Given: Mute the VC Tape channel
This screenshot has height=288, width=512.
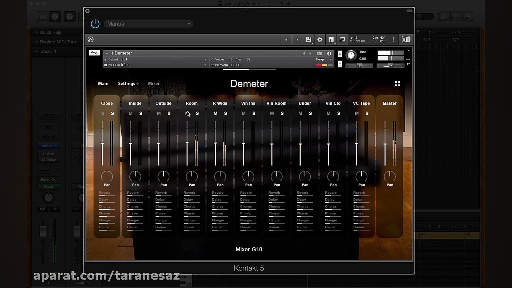Looking at the screenshot, I should 357,114.
